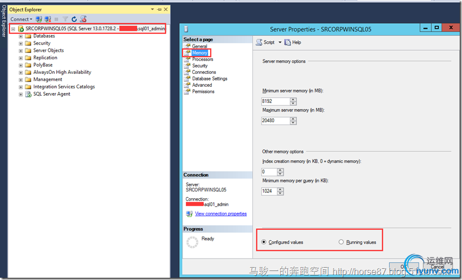Click the Databases folder icon
The width and height of the screenshot is (462, 280).
(28, 36)
